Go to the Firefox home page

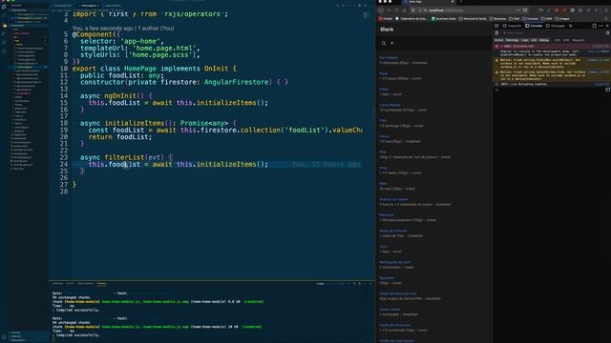[405, 10]
